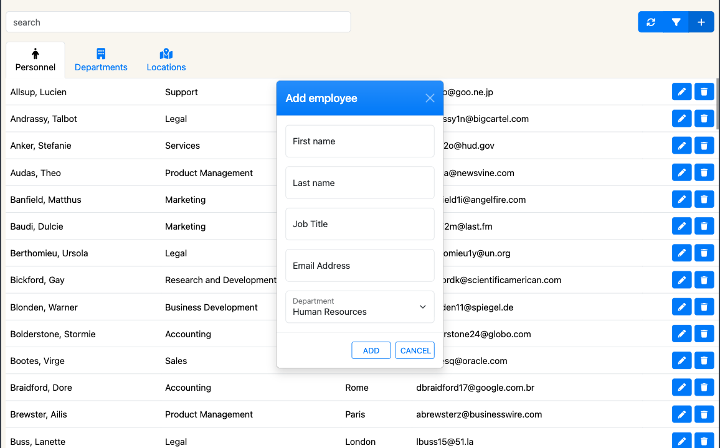
Task: Delete Anker, Stefanie with trash icon
Action: (704, 146)
